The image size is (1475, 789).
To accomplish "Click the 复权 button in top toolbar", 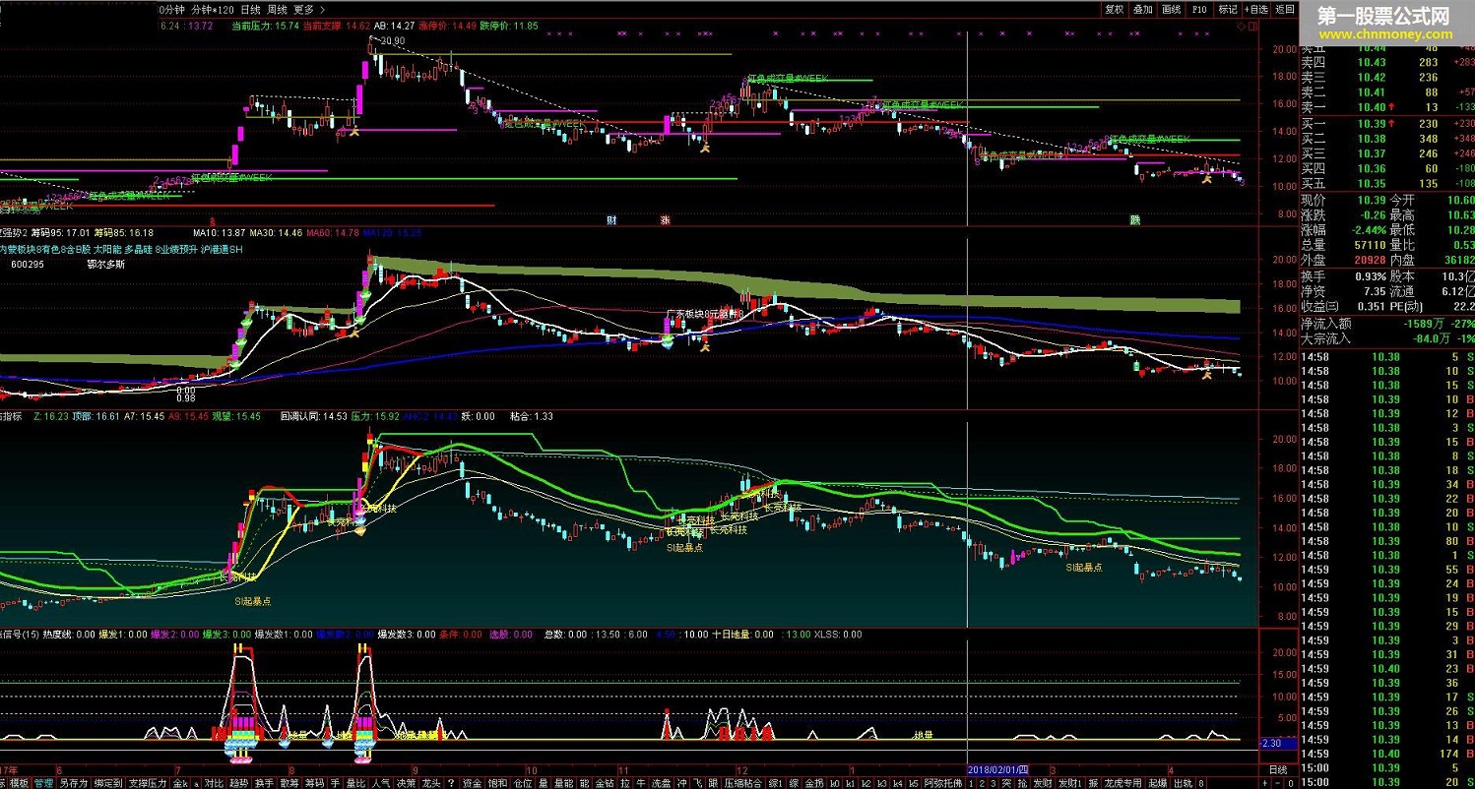I will [x=1115, y=9].
